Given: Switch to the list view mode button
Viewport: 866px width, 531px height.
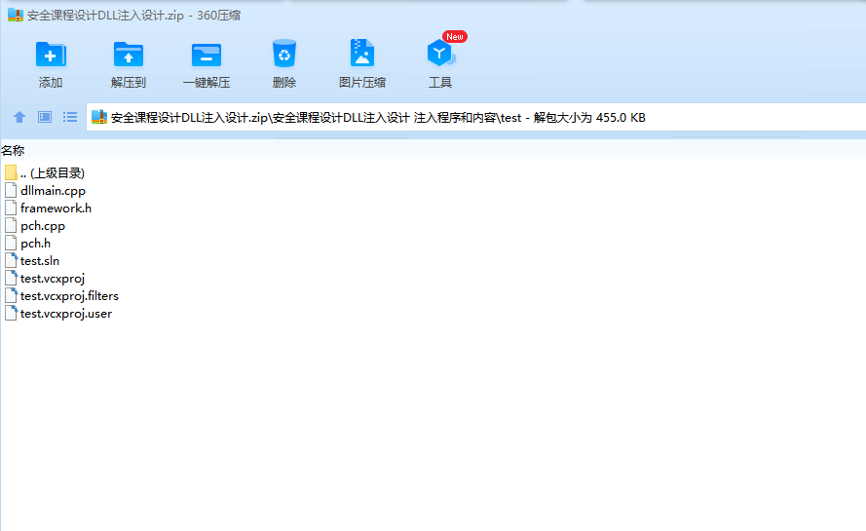Looking at the screenshot, I should click(70, 117).
